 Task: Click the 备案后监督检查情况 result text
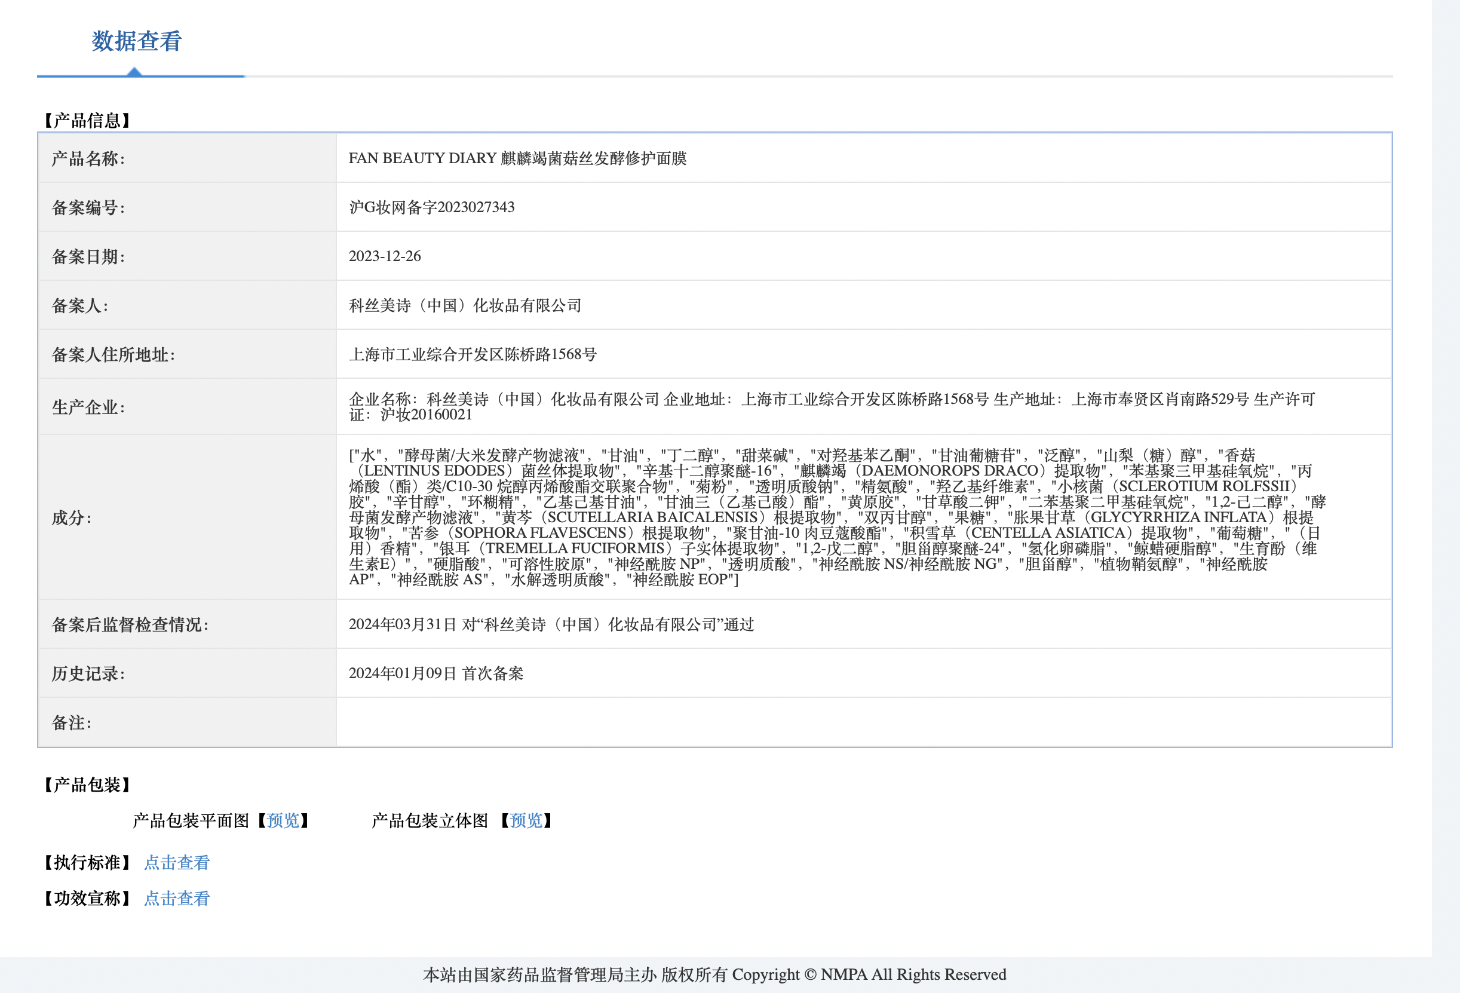point(551,624)
